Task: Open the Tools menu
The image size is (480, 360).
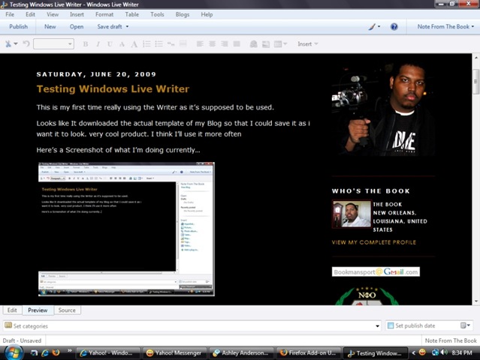Action: click(157, 14)
